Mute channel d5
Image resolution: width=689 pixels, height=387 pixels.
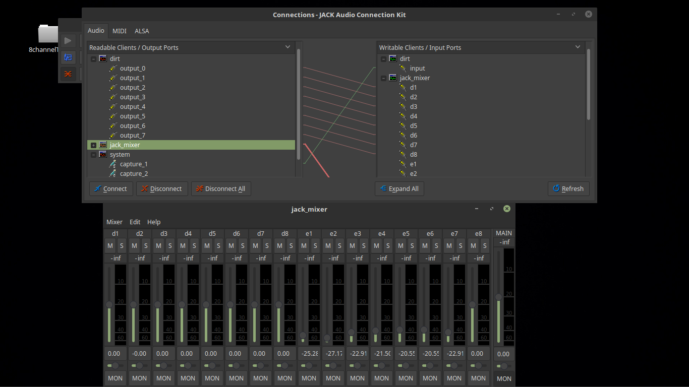(207, 246)
